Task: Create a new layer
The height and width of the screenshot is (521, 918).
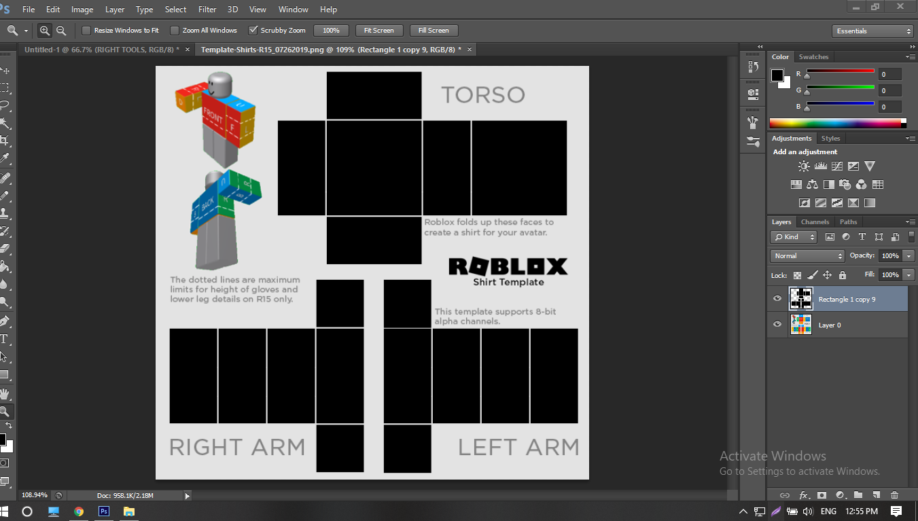Action: coord(877,495)
